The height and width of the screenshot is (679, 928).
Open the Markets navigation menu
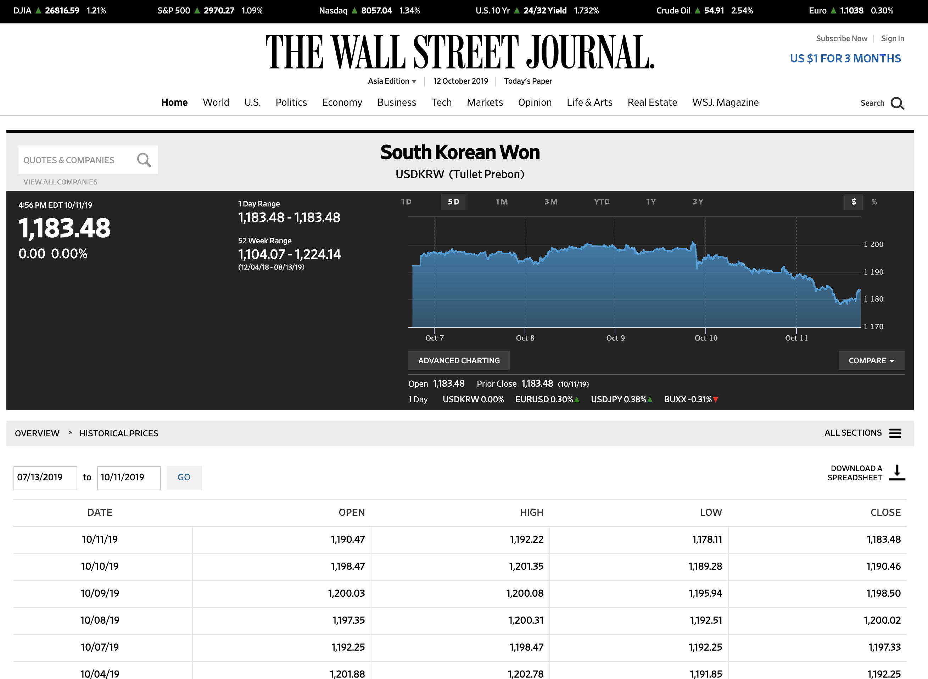485,102
